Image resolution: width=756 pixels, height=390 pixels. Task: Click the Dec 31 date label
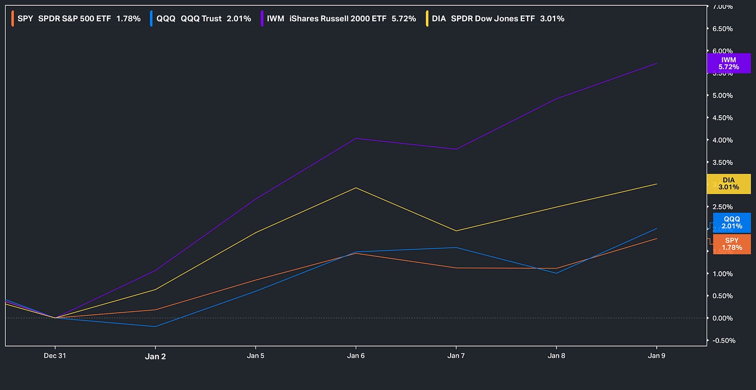pyautogui.click(x=55, y=356)
